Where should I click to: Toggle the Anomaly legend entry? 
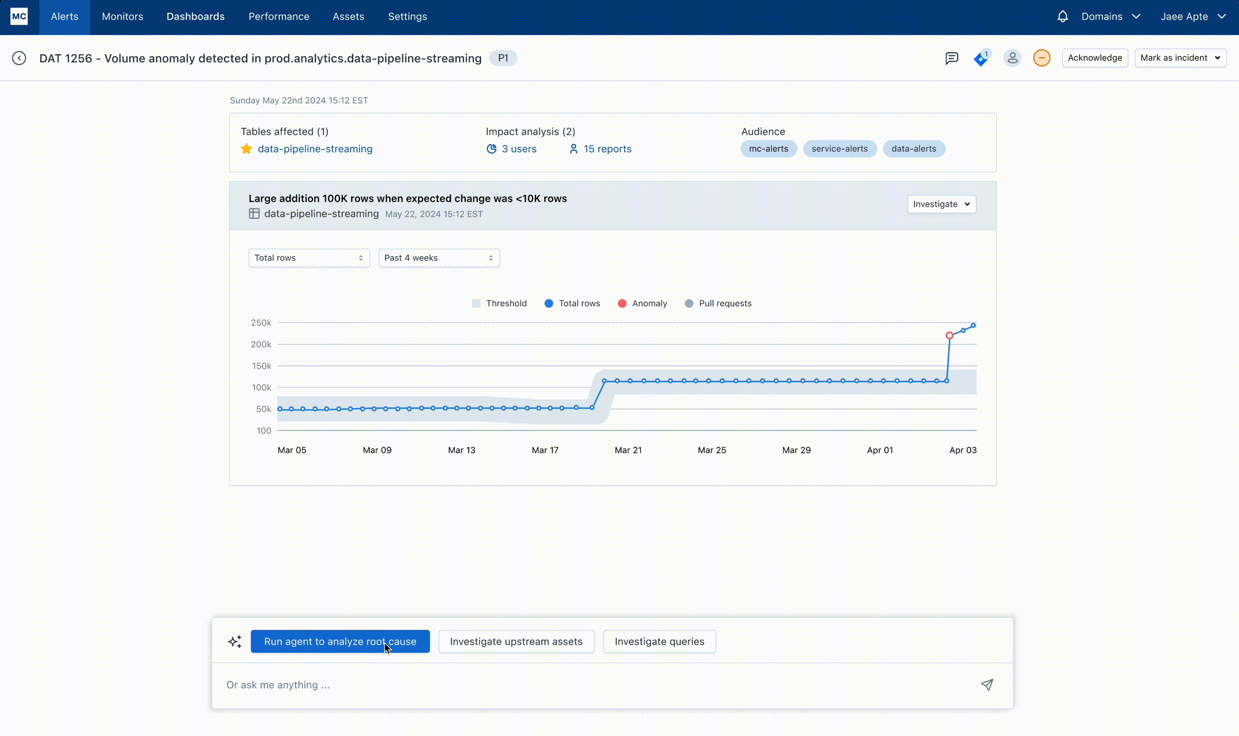pyautogui.click(x=642, y=303)
